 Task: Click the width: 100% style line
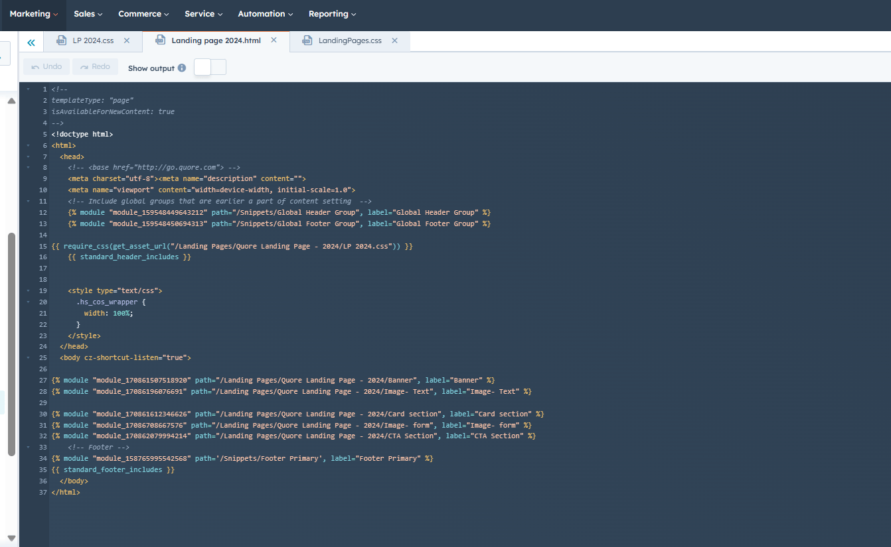pos(108,313)
